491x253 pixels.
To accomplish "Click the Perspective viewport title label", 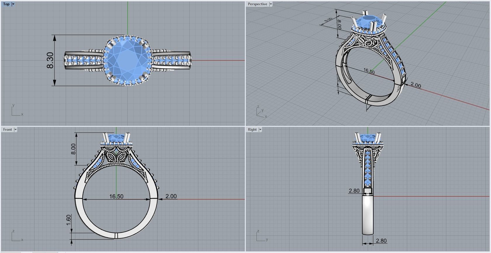I will 257,4.
